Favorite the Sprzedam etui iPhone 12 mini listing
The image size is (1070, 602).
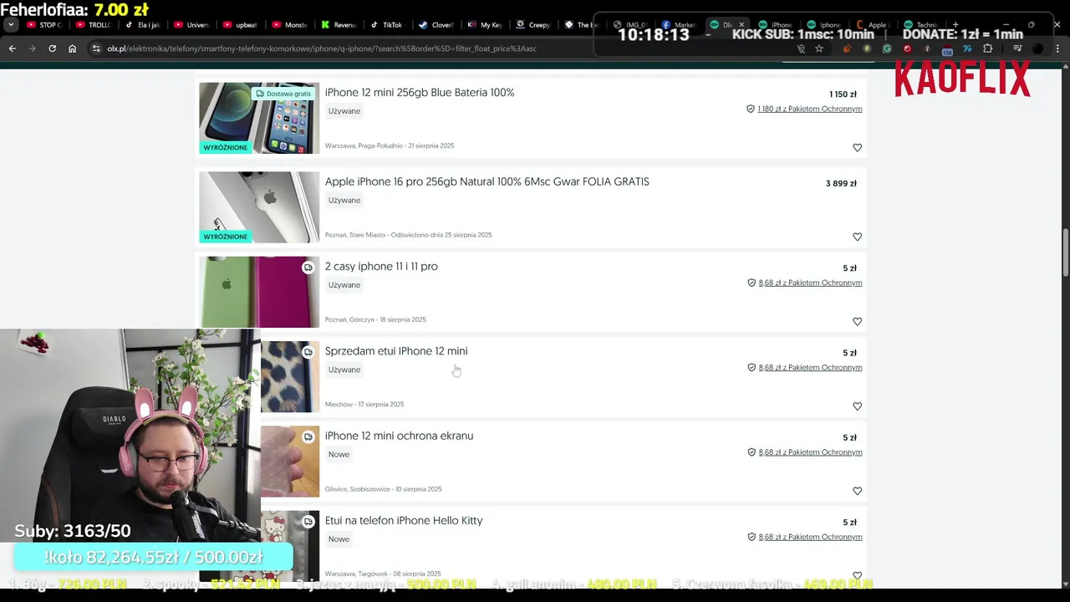[857, 406]
